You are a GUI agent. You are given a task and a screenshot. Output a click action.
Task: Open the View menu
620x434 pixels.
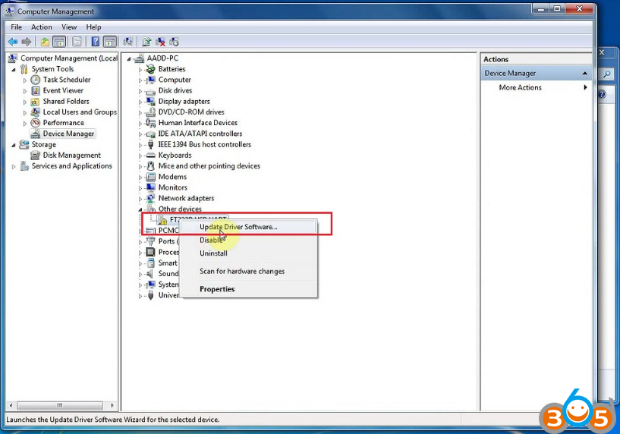69,27
